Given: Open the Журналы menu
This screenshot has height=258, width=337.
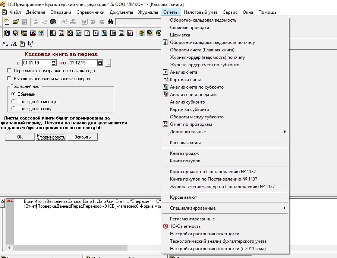Looking at the screenshot, I should coord(148,12).
